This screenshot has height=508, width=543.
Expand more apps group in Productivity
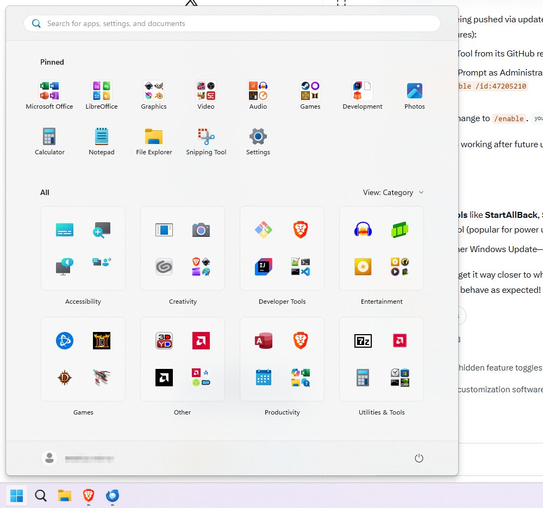point(300,378)
